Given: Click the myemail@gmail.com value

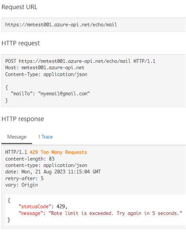Looking at the screenshot, I should (64, 93).
